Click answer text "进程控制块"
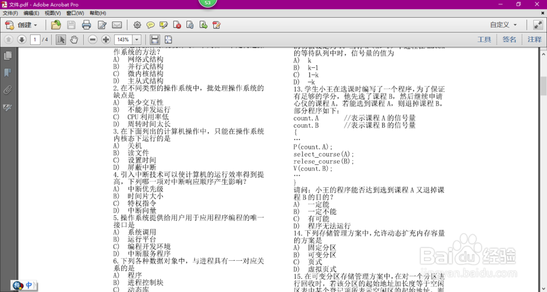Screen dimensions: 547x292 (x=146, y=282)
